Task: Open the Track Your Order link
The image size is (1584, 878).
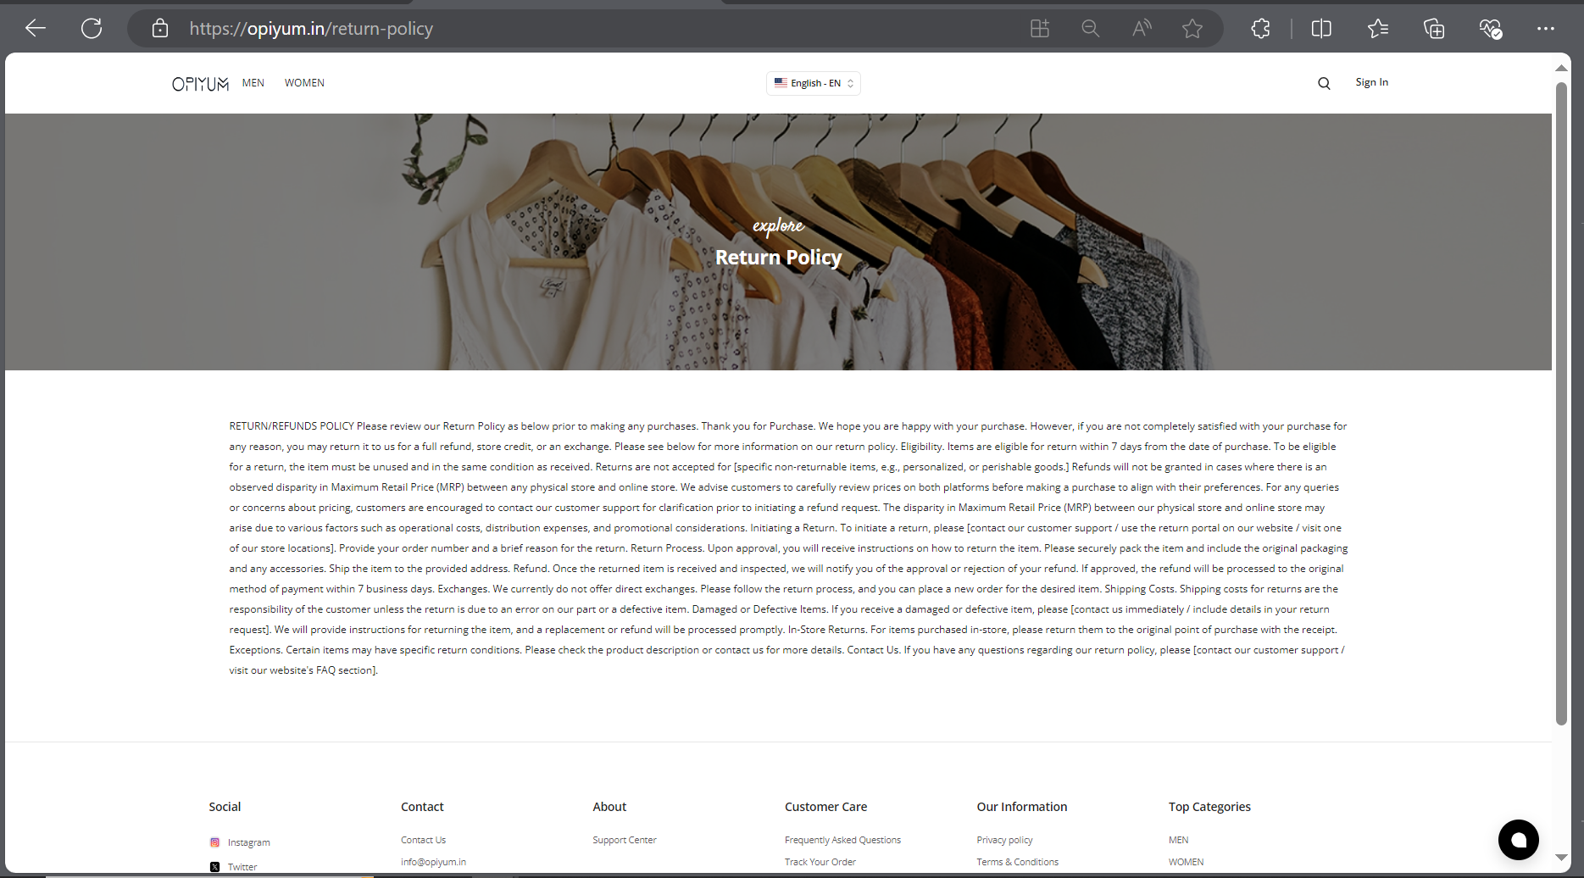Action: coord(820,862)
